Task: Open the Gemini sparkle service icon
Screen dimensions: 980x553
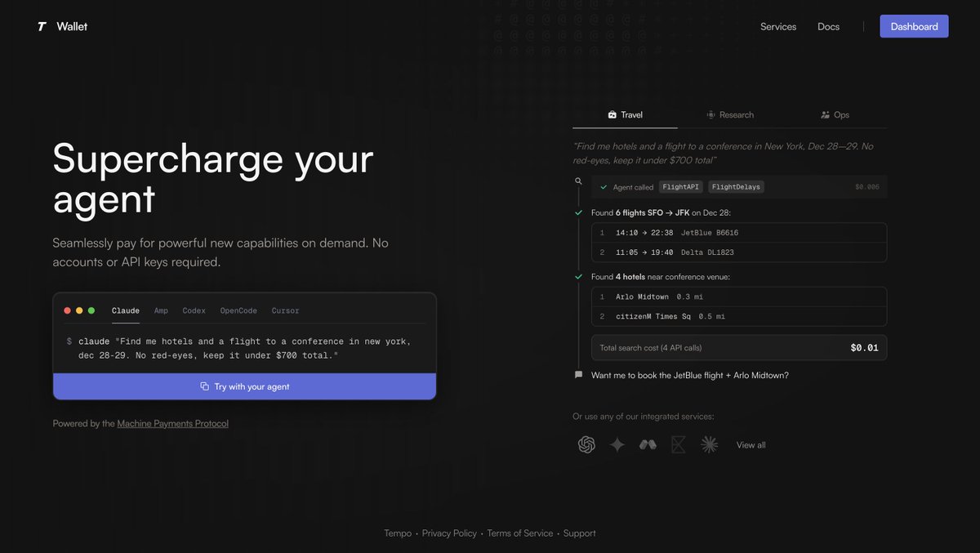Action: click(x=617, y=444)
